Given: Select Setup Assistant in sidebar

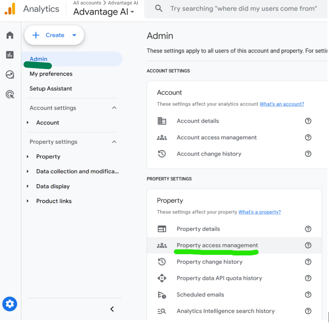Looking at the screenshot, I should click(51, 89).
